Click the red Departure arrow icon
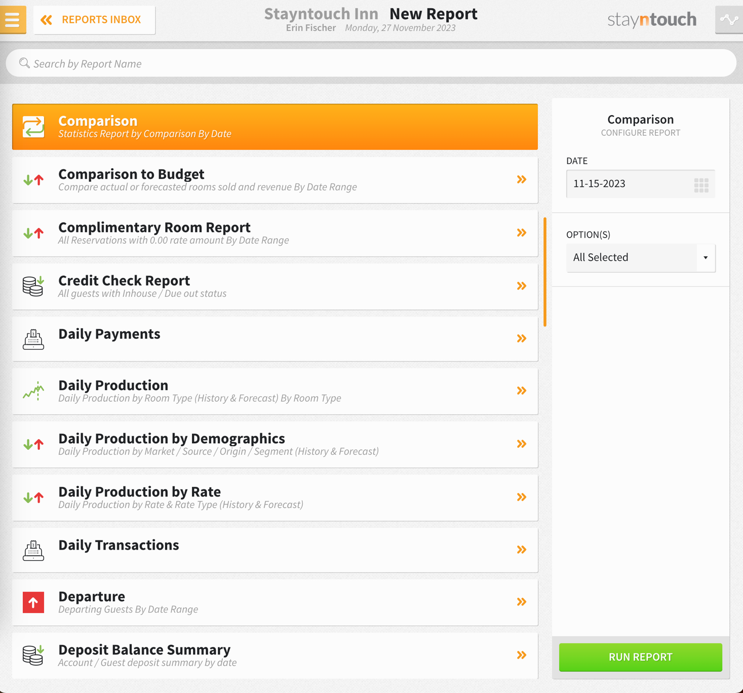The width and height of the screenshot is (743, 693). (x=33, y=602)
